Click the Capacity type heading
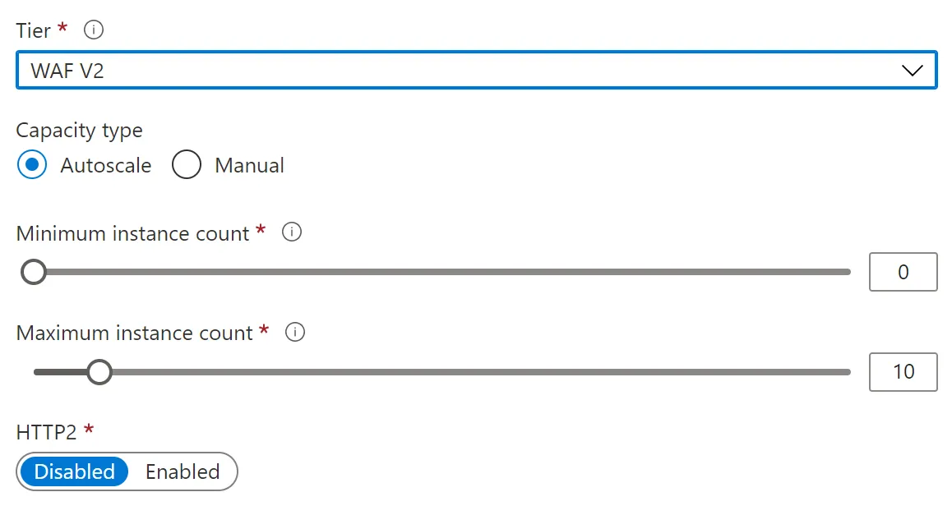952x515 pixels. tap(79, 131)
